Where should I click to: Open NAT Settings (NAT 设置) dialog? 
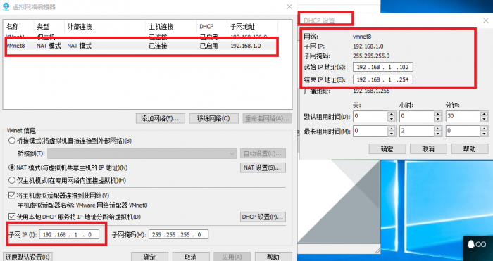pyautogui.click(x=263, y=167)
